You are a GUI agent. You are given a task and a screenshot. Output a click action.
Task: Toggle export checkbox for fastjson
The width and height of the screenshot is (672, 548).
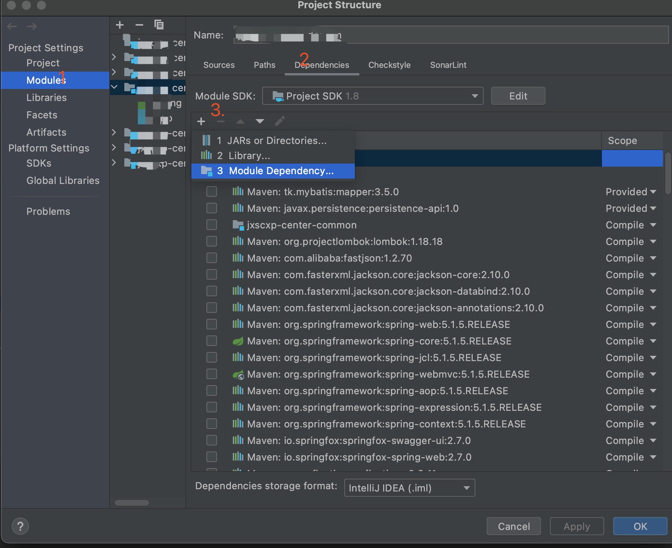tap(212, 258)
